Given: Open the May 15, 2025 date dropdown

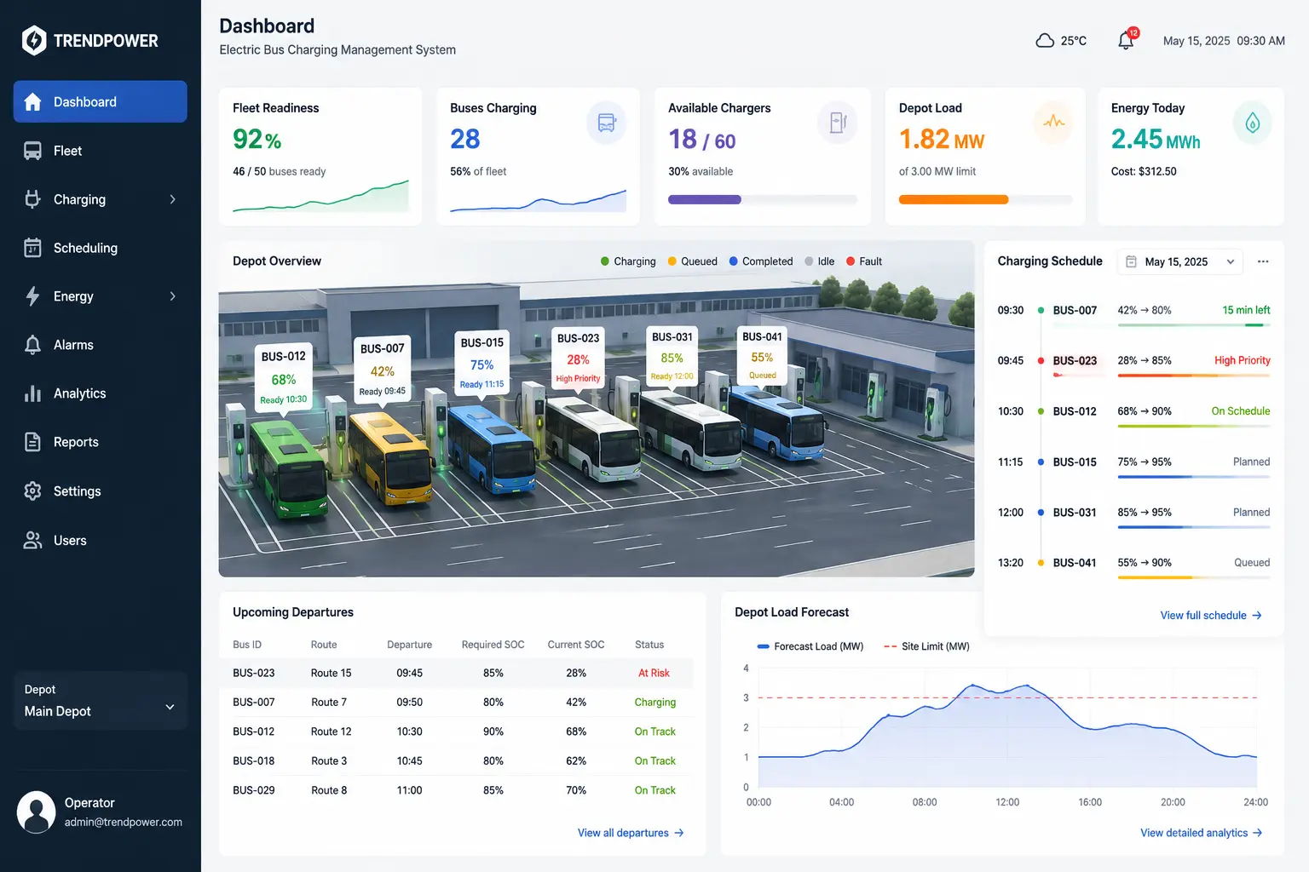Looking at the screenshot, I should [x=1180, y=261].
